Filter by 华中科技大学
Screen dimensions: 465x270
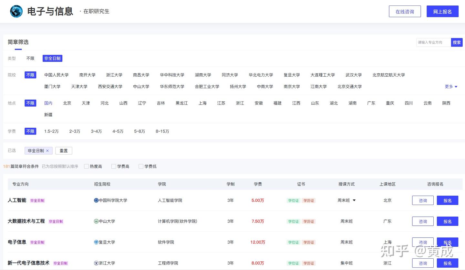pos(172,75)
